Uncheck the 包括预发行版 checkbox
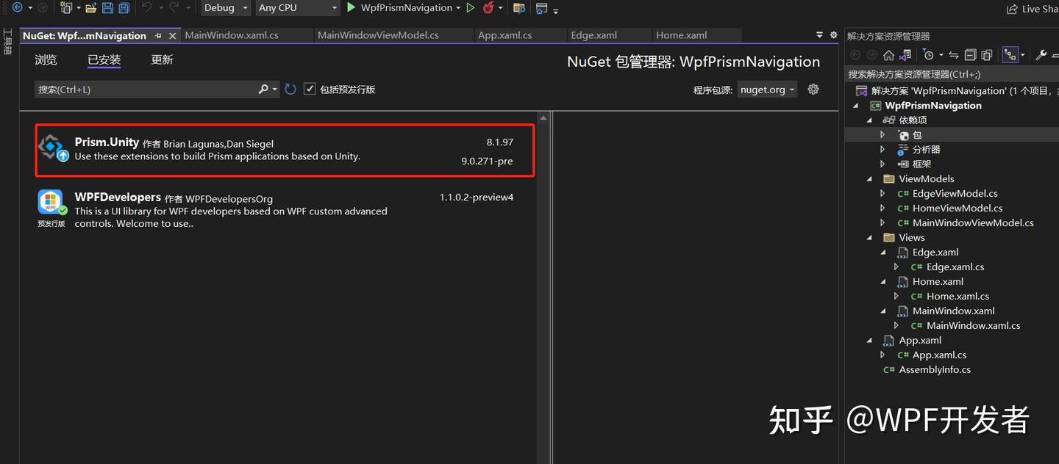The image size is (1059, 464). point(310,89)
